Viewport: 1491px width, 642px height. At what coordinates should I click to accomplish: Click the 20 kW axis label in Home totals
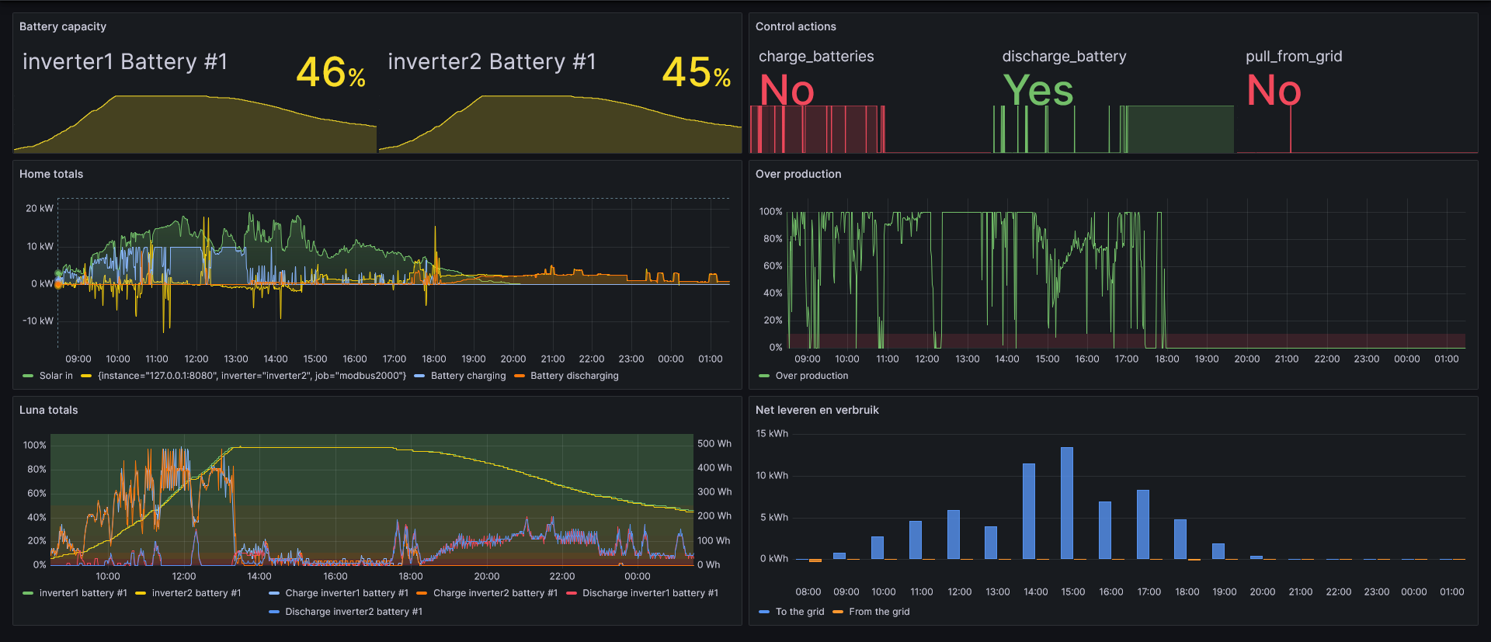click(40, 208)
